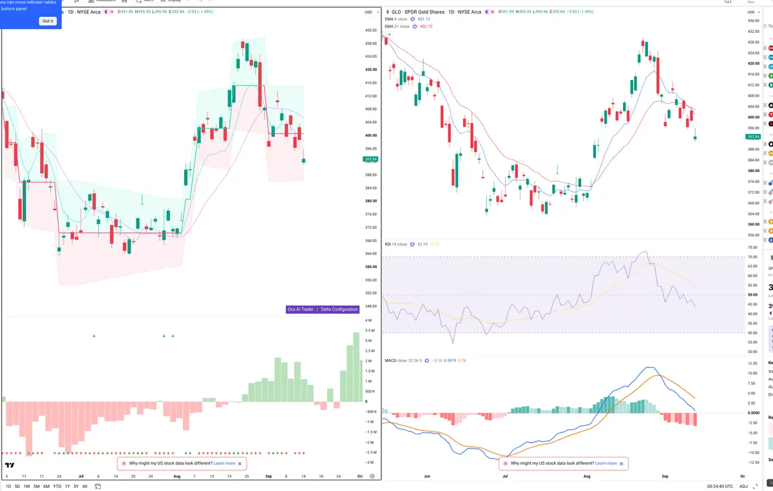The width and height of the screenshot is (773, 491).
Task: Select the 1M time range
Action: [26, 486]
